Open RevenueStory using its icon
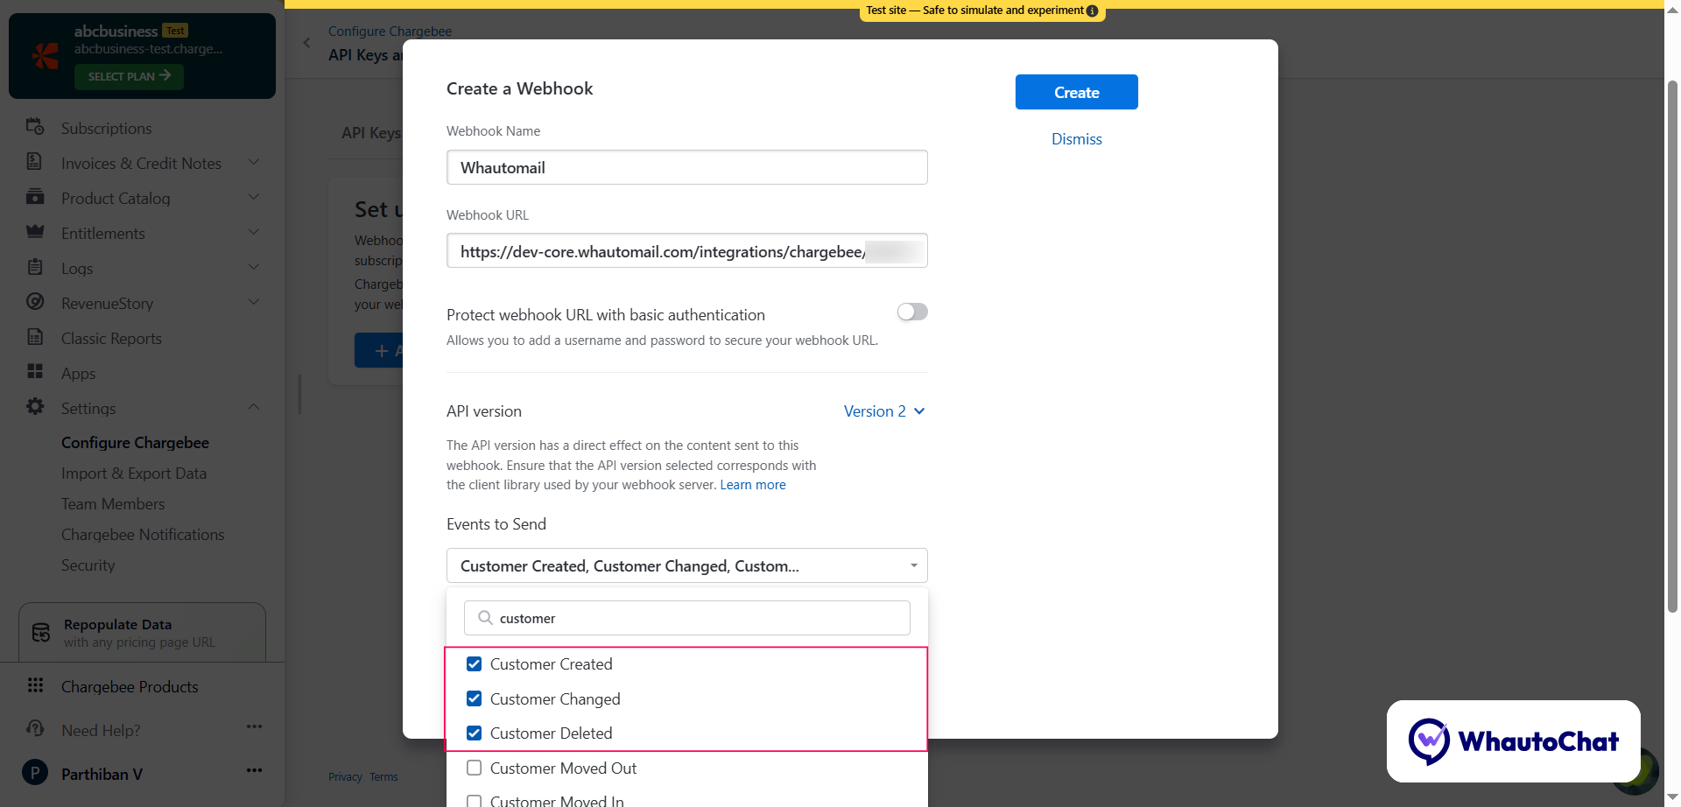 pyautogui.click(x=35, y=303)
